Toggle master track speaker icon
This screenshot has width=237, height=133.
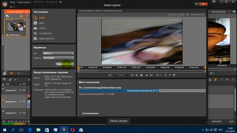click(x=24, y=84)
